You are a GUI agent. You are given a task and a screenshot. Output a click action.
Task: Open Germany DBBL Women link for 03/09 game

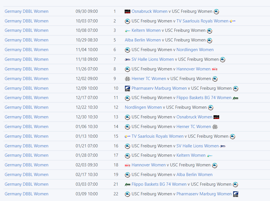(26, 194)
